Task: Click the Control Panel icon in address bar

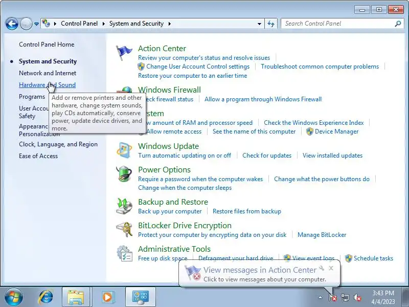Action: [x=46, y=24]
